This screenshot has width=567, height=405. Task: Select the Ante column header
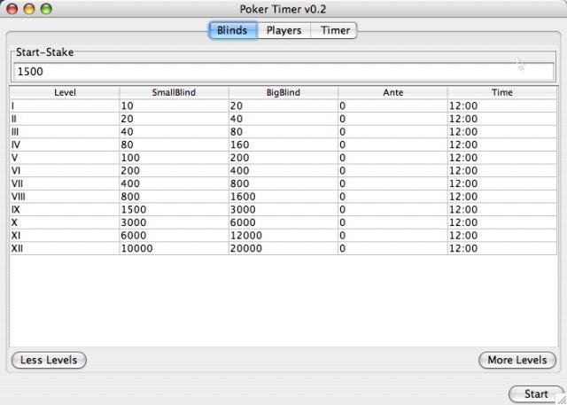pos(392,92)
